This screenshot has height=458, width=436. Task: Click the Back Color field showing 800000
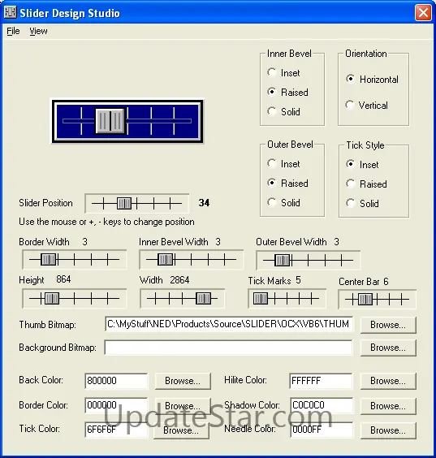(x=116, y=381)
